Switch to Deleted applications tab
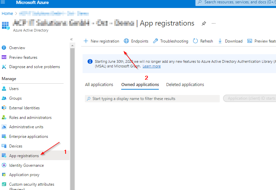 [x=185, y=85]
